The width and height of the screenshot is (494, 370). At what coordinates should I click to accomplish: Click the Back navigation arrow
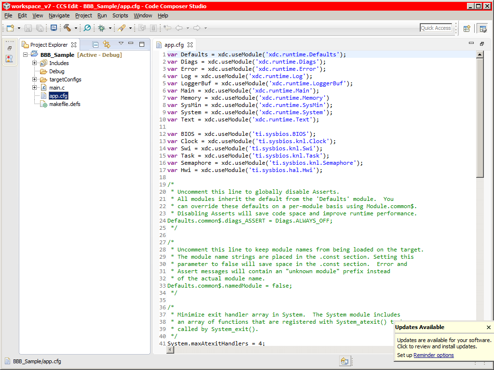coord(179,28)
